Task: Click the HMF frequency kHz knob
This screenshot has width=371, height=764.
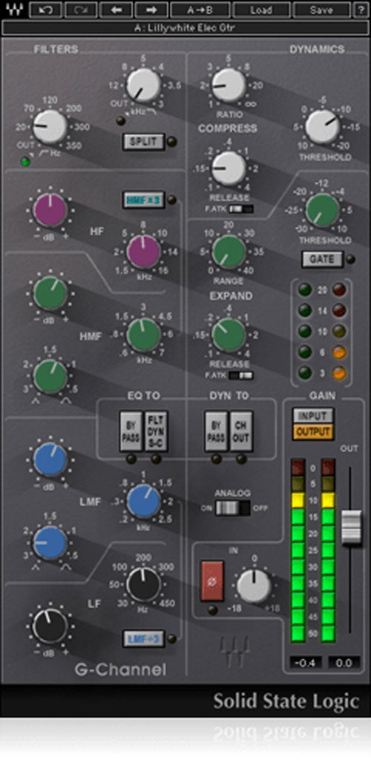Action: 144,335
